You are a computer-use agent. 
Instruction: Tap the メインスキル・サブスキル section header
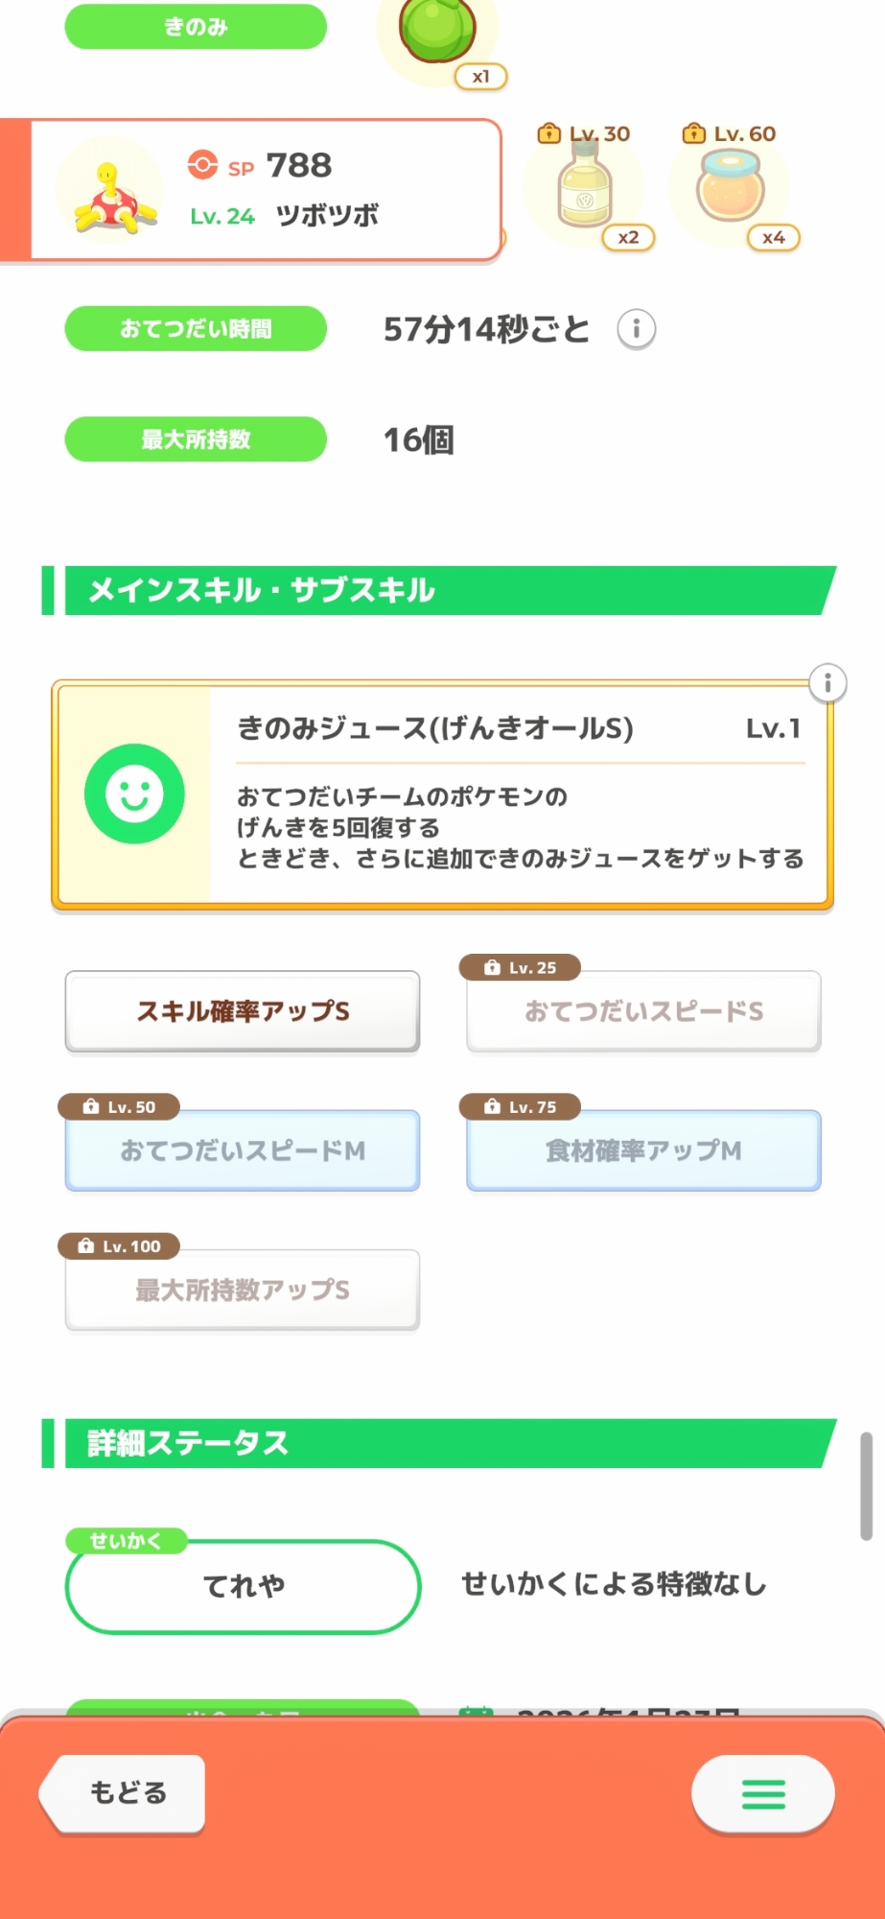[x=441, y=590]
